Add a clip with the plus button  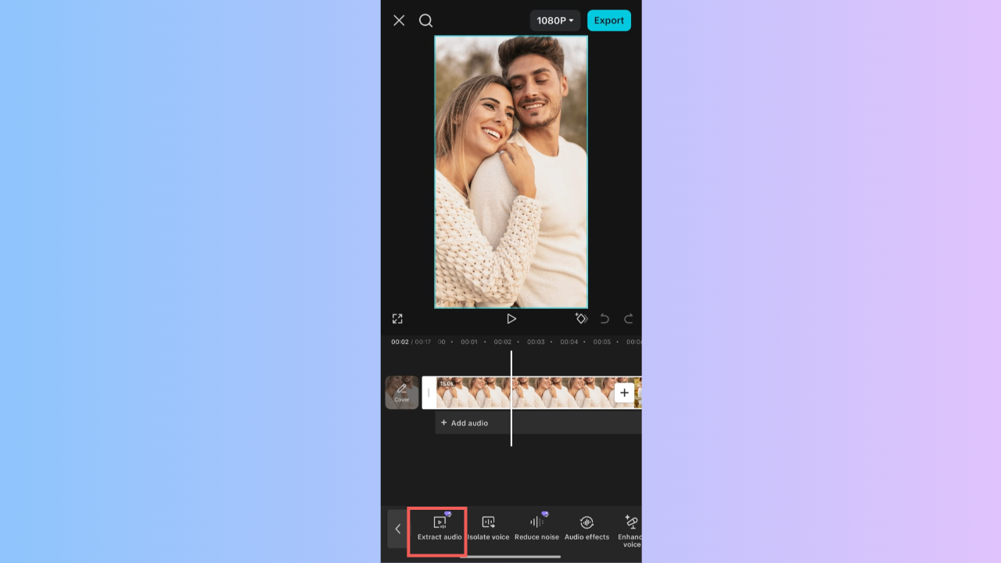(624, 393)
